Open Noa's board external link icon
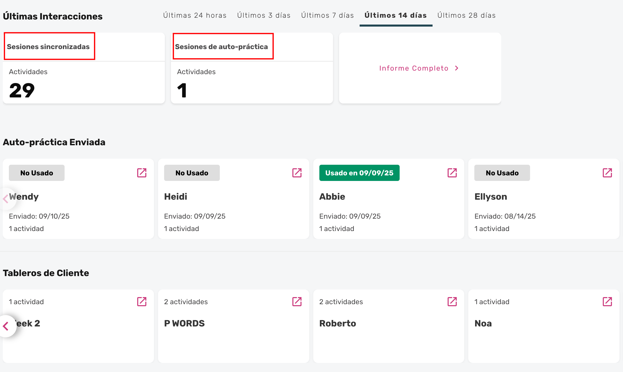Image resolution: width=623 pixels, height=372 pixels. [607, 302]
